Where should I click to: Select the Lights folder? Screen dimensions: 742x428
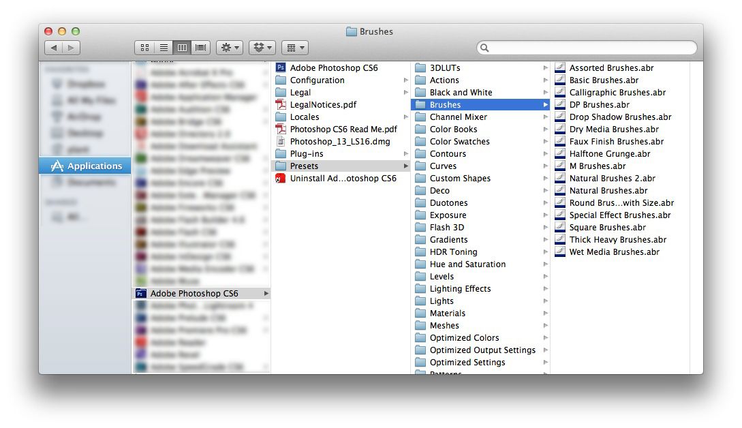click(x=480, y=301)
